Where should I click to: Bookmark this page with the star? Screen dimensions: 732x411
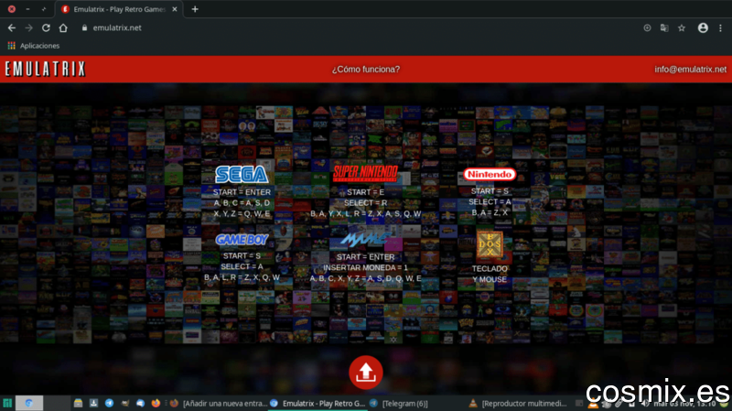(682, 28)
